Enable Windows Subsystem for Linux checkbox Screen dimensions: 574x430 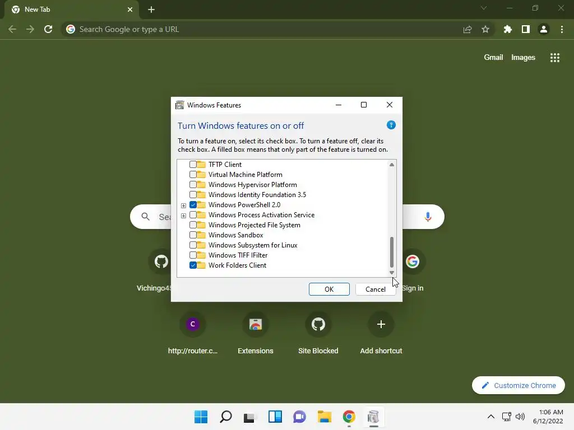193,245
